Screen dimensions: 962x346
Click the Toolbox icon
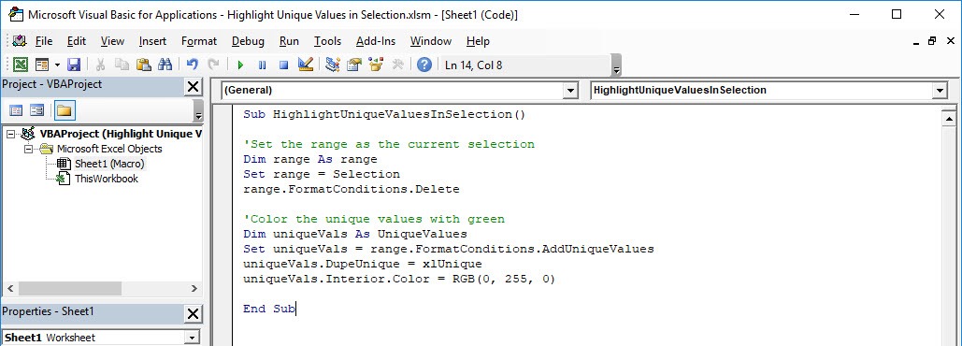tap(397, 65)
